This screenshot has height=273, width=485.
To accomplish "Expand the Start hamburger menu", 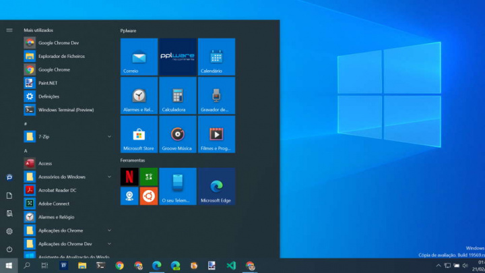I will (x=9, y=30).
